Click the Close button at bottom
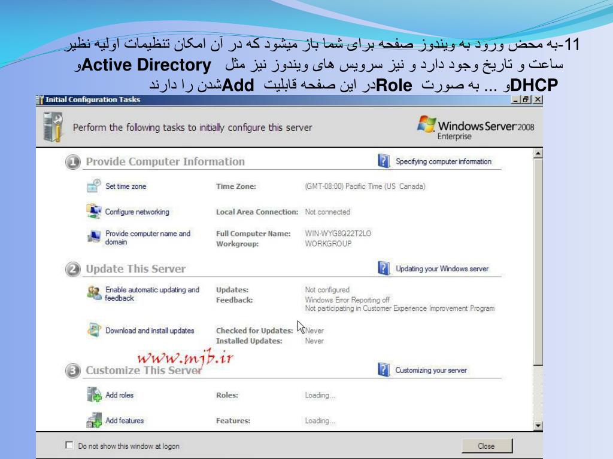Image resolution: width=613 pixels, height=459 pixels. tap(487, 446)
